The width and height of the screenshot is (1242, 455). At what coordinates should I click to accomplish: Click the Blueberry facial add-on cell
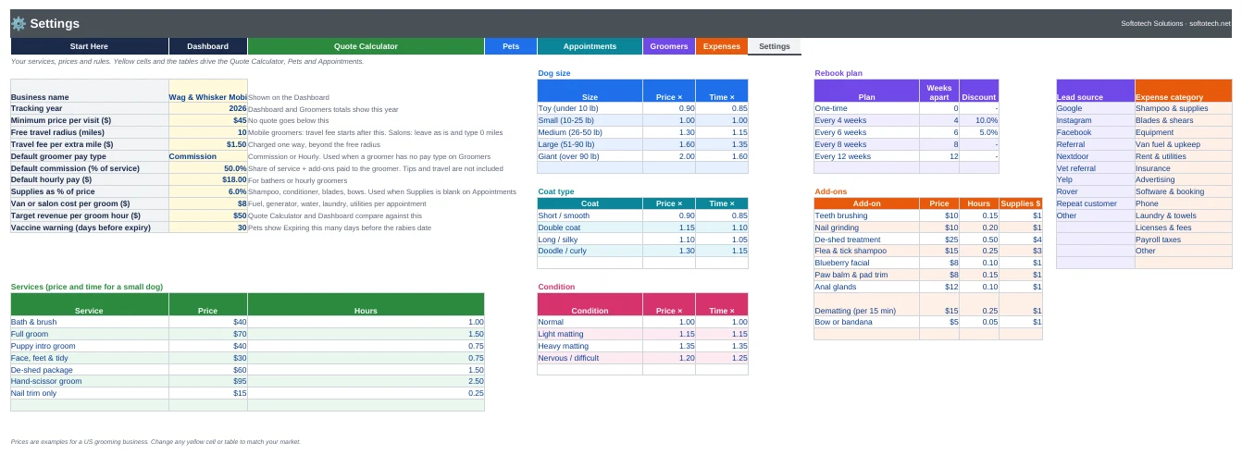tap(866, 263)
